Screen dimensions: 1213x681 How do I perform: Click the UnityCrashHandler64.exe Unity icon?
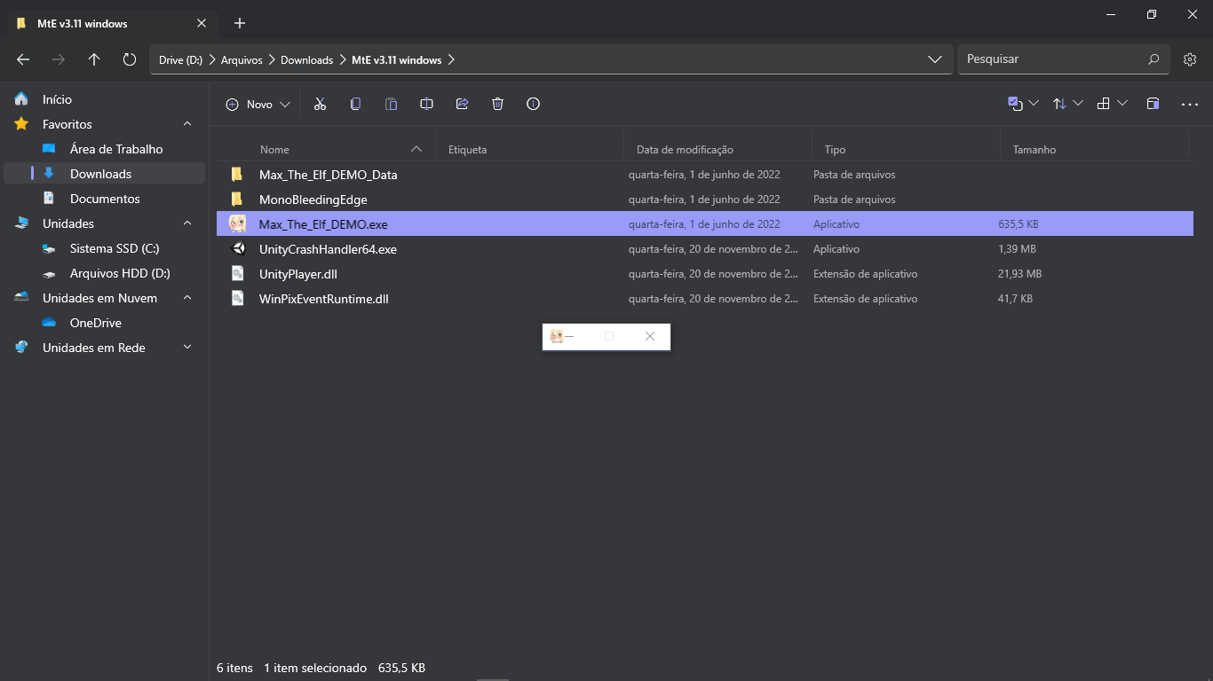pos(238,249)
